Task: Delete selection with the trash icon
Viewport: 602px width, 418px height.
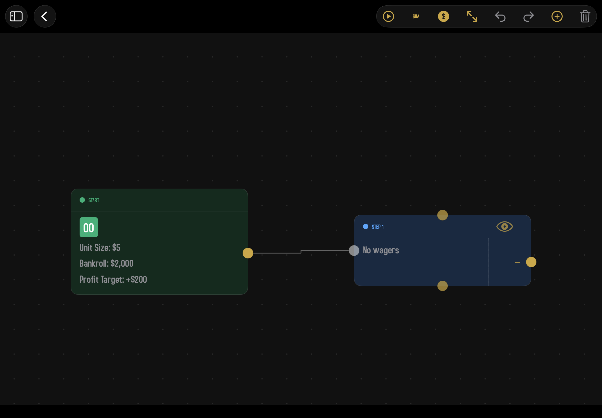Action: (x=585, y=16)
